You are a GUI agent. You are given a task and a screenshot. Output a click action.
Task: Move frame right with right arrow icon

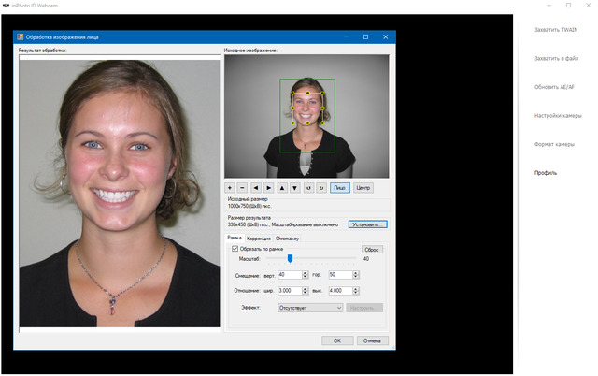269,187
